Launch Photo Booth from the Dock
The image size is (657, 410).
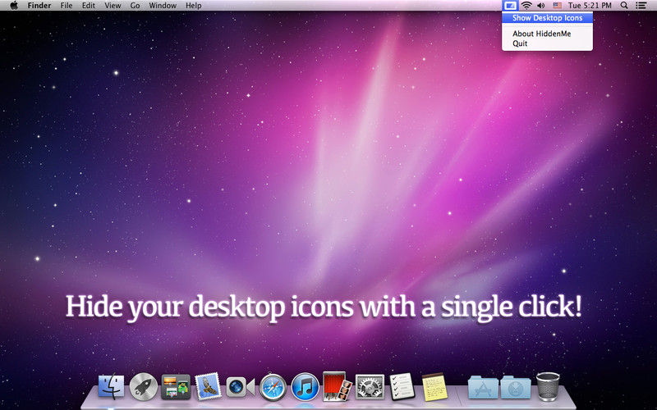[x=337, y=385]
